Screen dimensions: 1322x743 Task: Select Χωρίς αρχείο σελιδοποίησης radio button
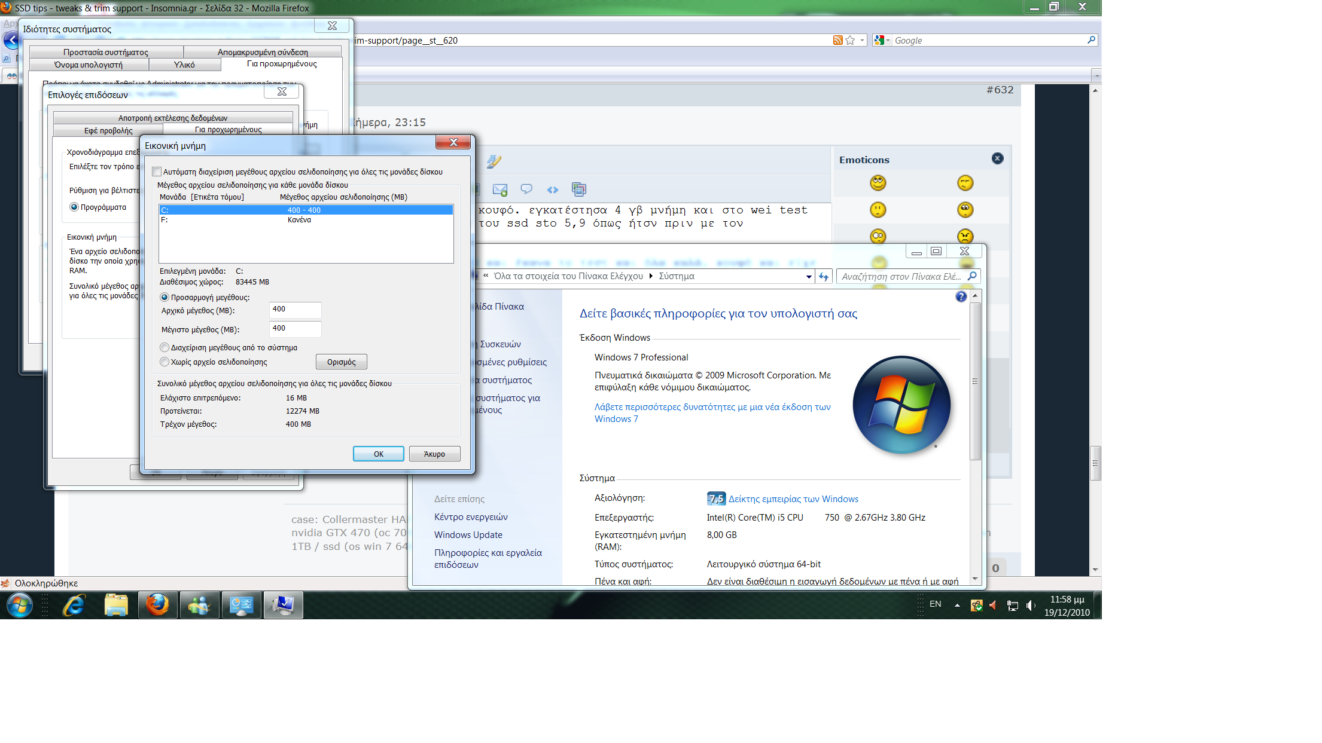coord(165,362)
